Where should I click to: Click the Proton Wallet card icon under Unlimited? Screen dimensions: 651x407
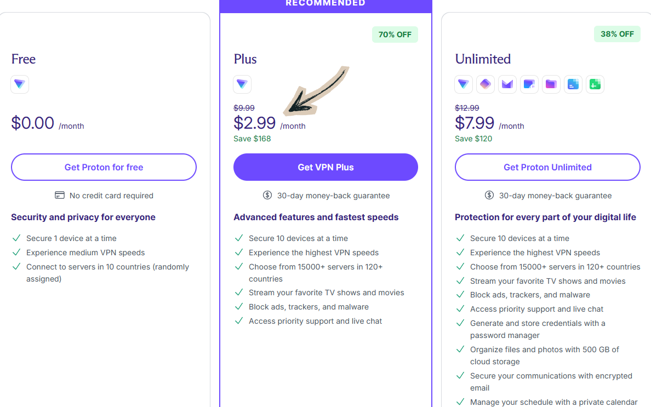click(529, 84)
